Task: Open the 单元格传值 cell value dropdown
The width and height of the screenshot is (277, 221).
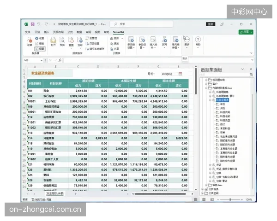Action: [175, 43]
